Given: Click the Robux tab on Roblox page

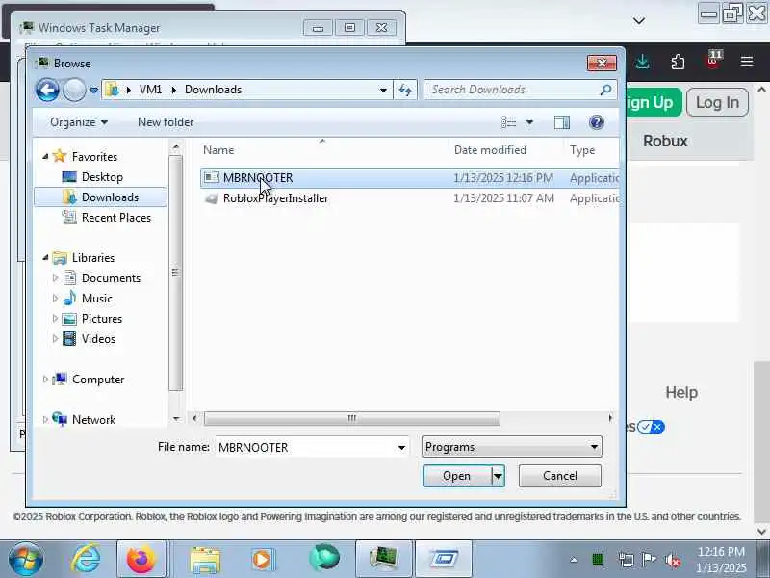Looking at the screenshot, I should (665, 141).
